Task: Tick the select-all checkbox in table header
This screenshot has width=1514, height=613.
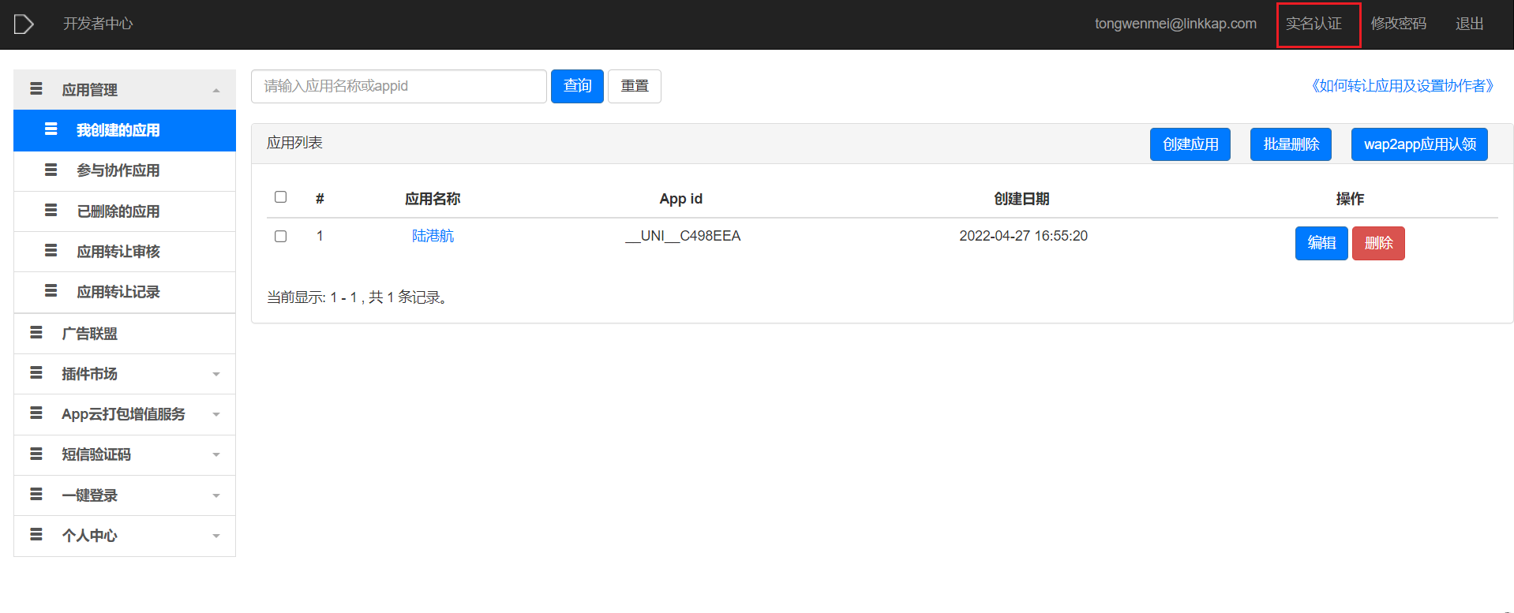Action: (x=280, y=197)
